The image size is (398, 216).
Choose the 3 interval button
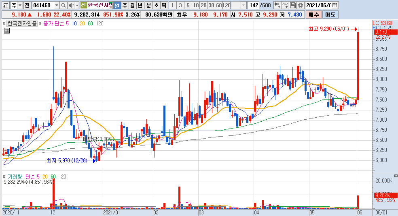(180, 5)
